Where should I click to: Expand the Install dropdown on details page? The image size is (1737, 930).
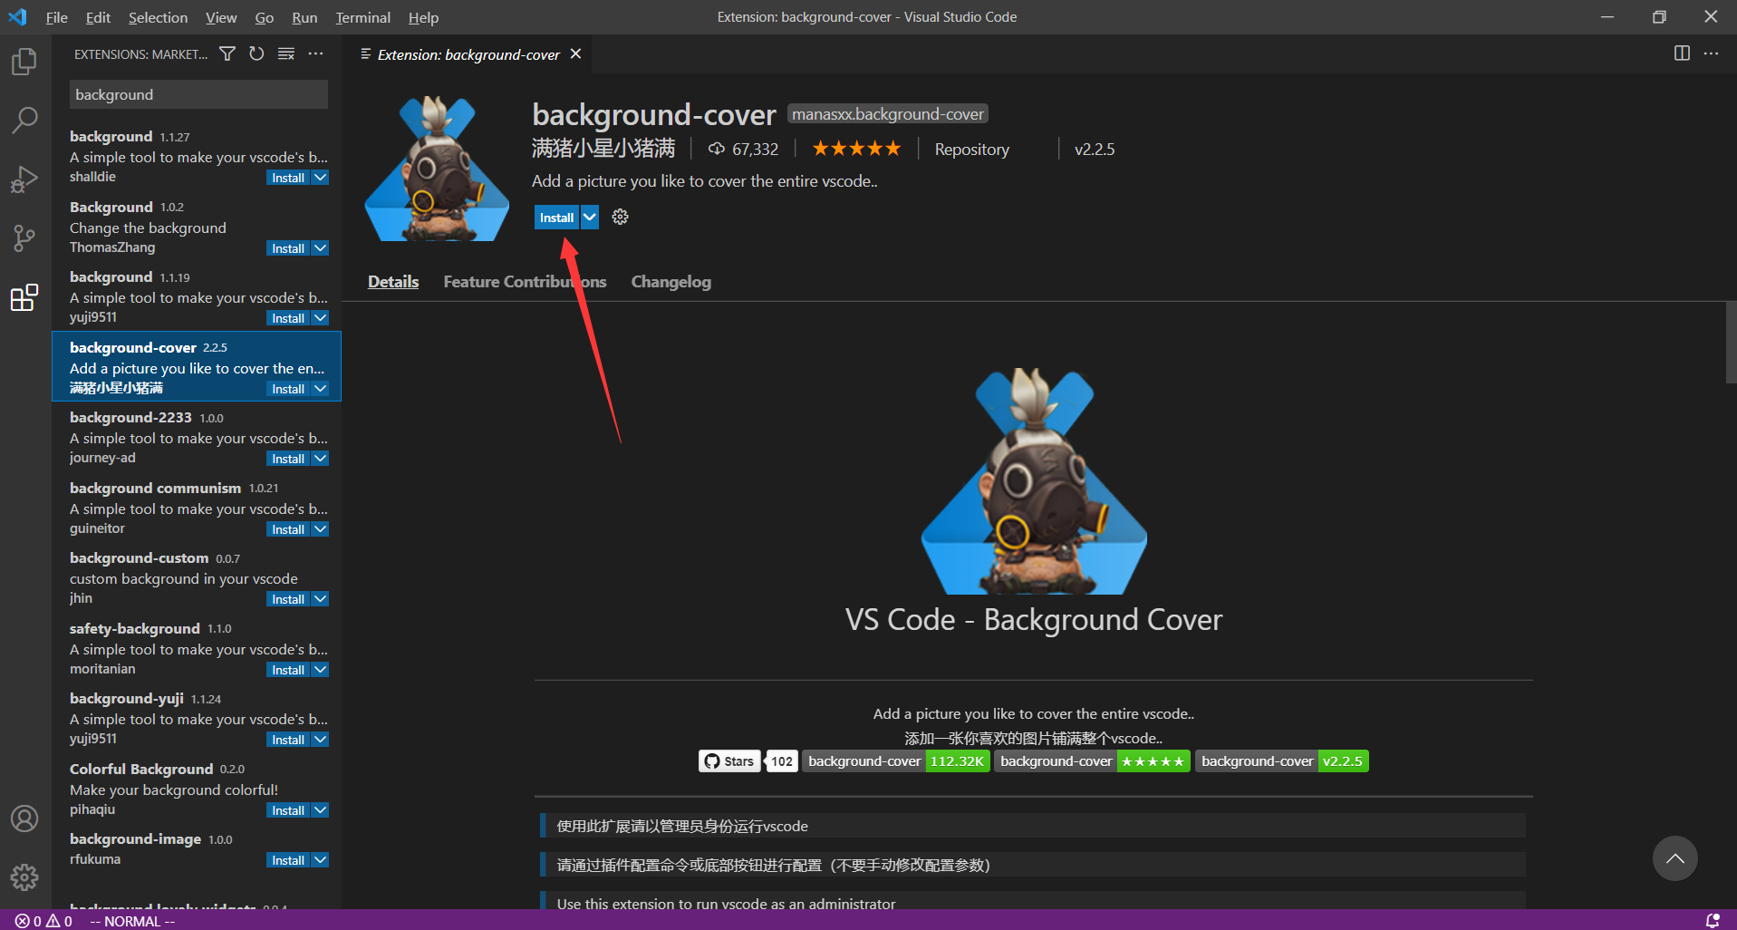(590, 218)
